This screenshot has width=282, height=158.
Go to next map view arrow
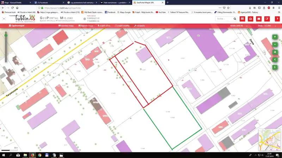tap(275, 67)
